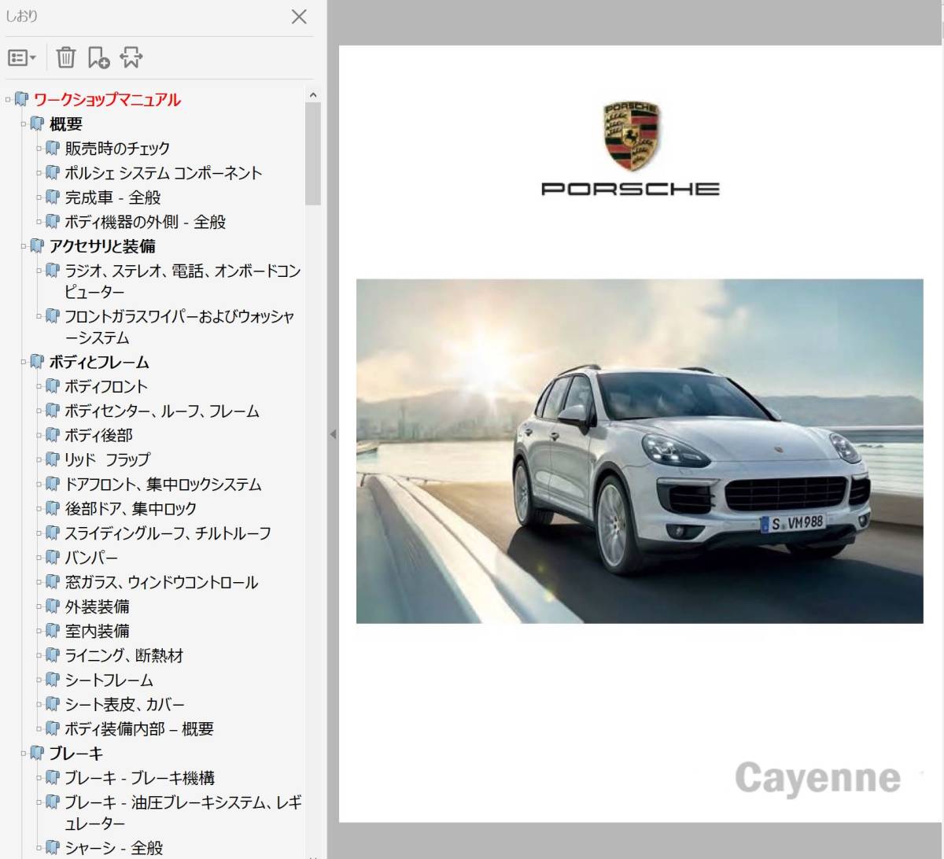Delete the selected bookmark with trash icon
The width and height of the screenshot is (944, 859).
pyautogui.click(x=66, y=57)
